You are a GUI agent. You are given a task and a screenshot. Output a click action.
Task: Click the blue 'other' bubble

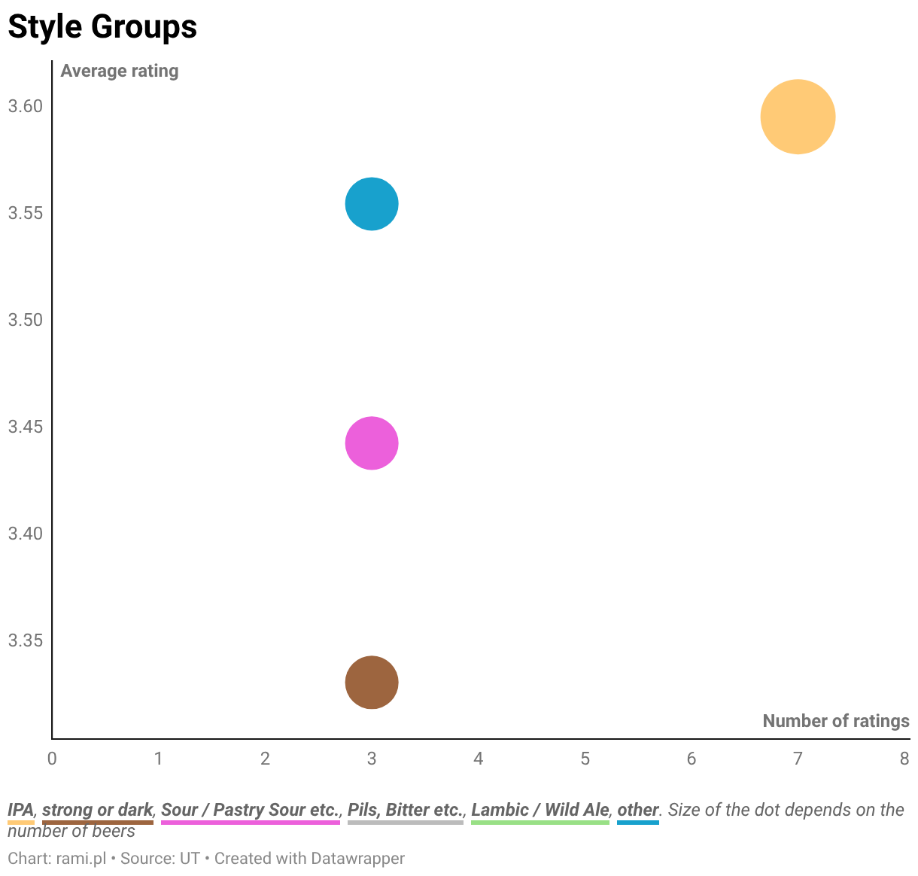coord(372,204)
